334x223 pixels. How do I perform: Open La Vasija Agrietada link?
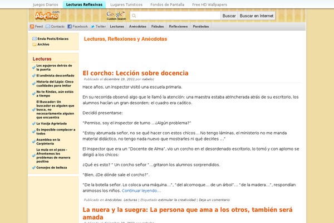pyautogui.click(x=51, y=124)
